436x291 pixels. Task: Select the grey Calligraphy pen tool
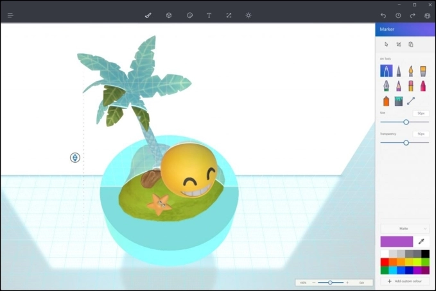click(x=399, y=71)
